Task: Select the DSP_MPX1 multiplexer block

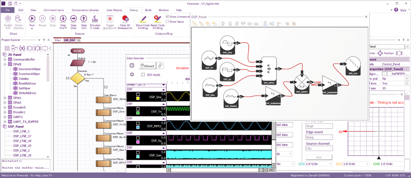Action: pyautogui.click(x=269, y=71)
